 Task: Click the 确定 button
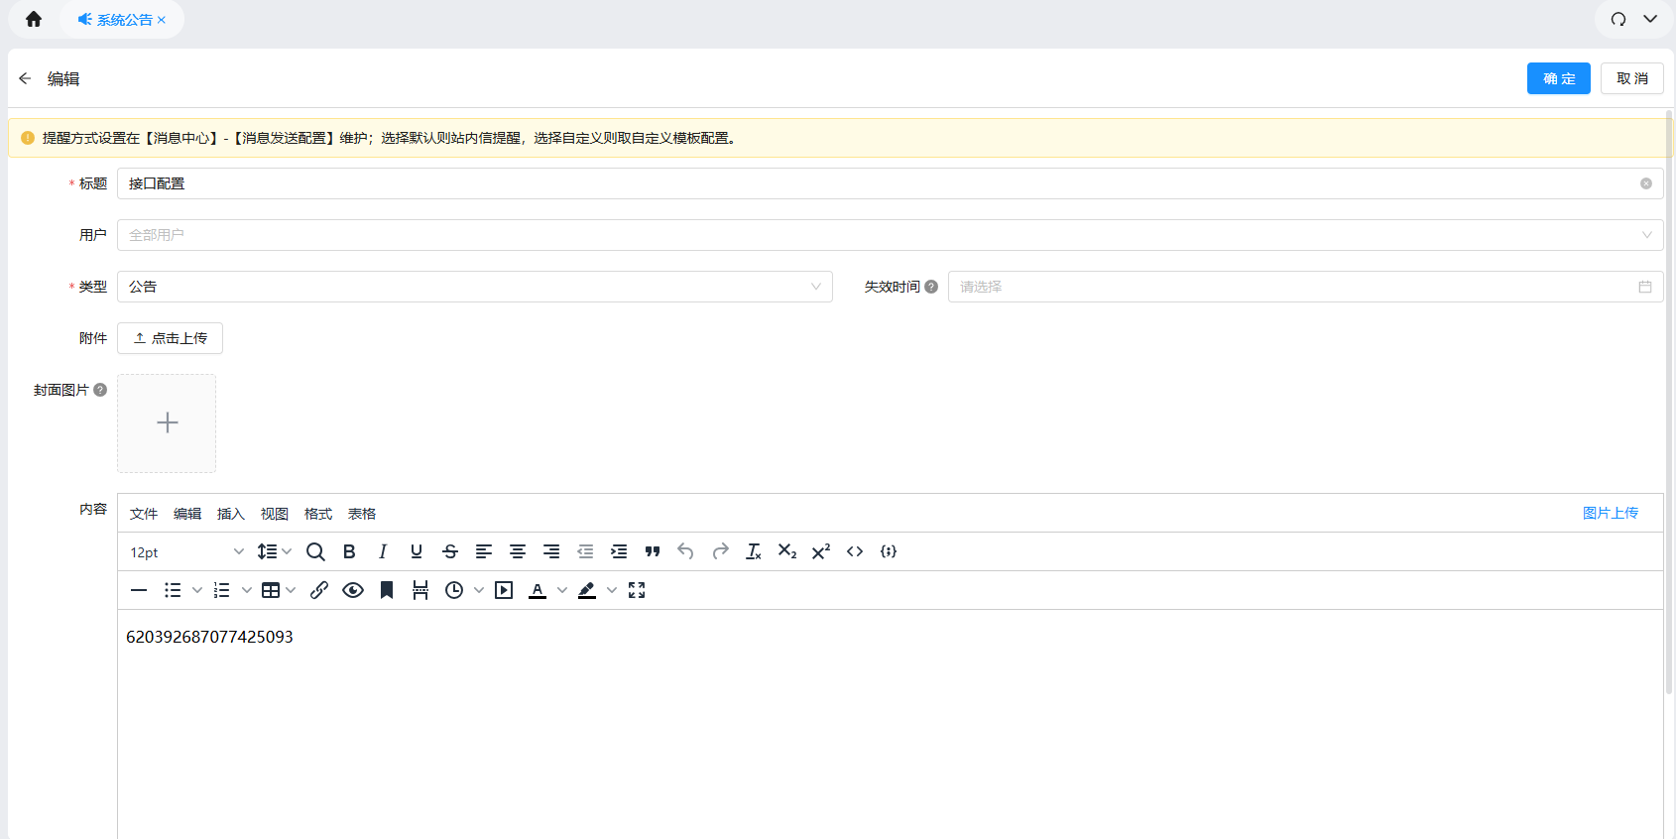[1558, 78]
